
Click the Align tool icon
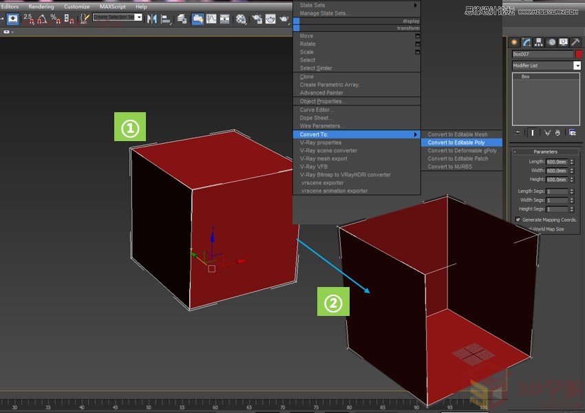166,19
